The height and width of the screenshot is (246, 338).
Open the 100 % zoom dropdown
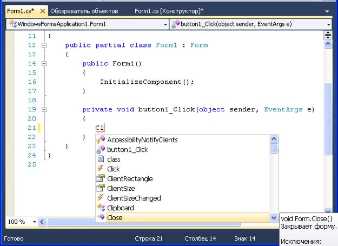[x=34, y=222]
